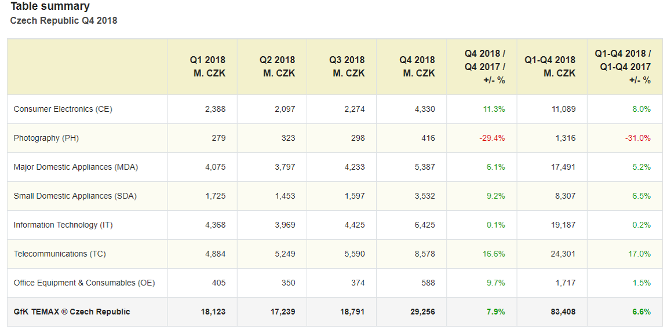The image size is (667, 333).
Task: Click the Q2 2018 M. CZK column header
Action: 277,67
